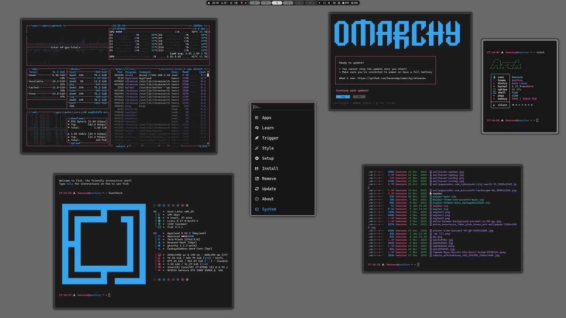Click the wp12544945.jpg filename in listing
566x318 pixels.
click(x=444, y=249)
